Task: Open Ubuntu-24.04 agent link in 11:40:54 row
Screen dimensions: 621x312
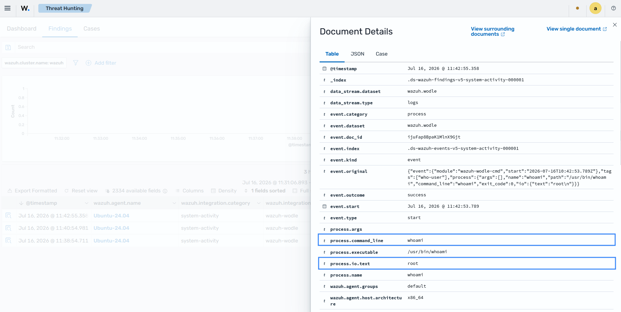Action: [x=111, y=228]
